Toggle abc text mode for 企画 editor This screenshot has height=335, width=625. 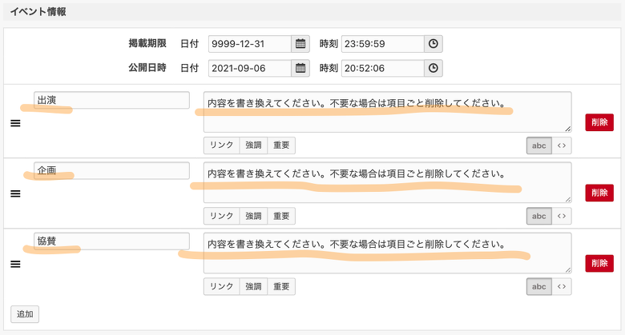click(x=538, y=216)
